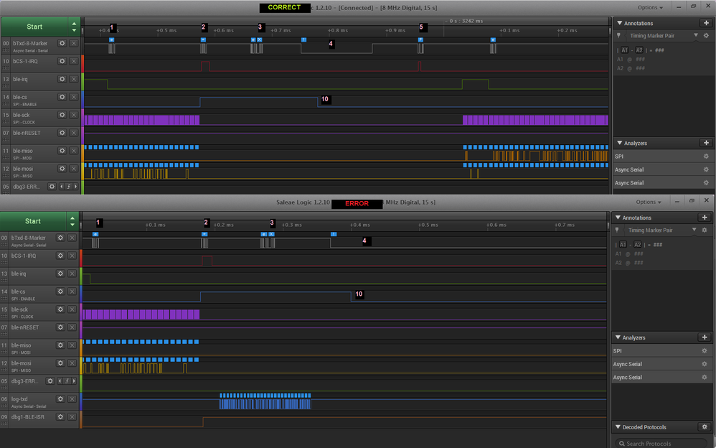Open ble-nRESET settings gear in lower window
This screenshot has height=448, width=716.
pos(60,327)
